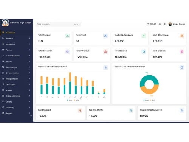Click the Total Collection card icon

pyautogui.click(x=67, y=51)
